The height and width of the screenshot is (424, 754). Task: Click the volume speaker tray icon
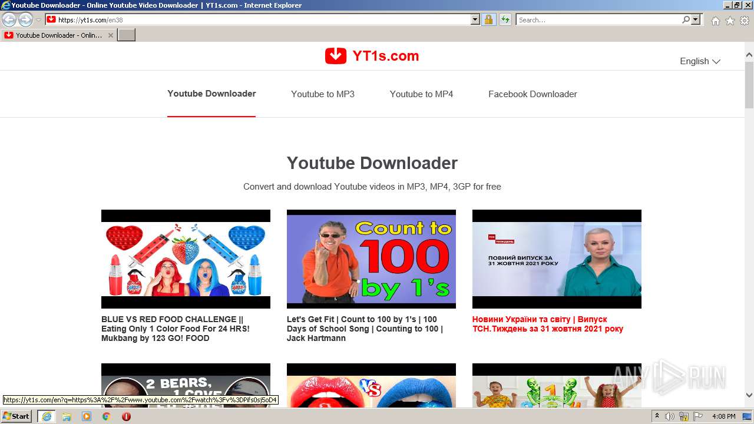pyautogui.click(x=670, y=416)
